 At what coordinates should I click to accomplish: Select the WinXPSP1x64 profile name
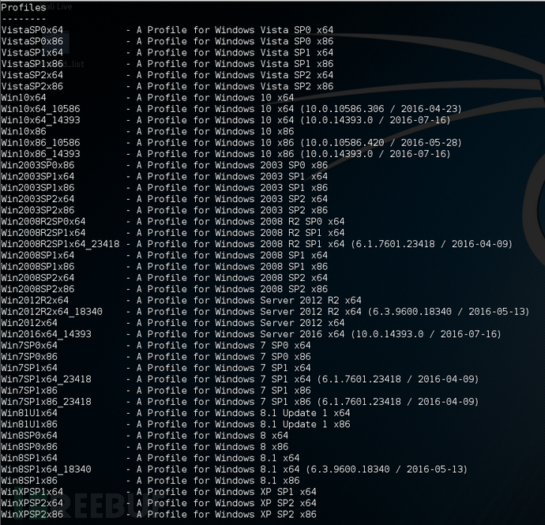[32, 492]
